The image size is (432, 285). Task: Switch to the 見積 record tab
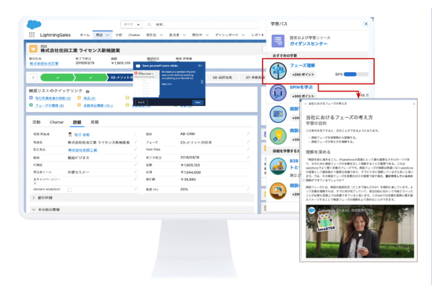click(95, 122)
